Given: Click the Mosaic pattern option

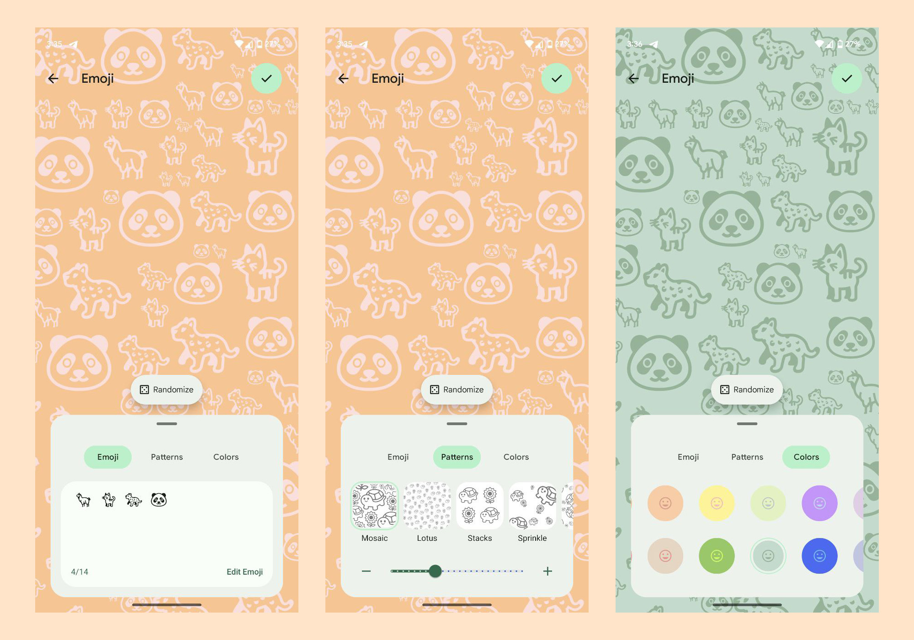Looking at the screenshot, I should [375, 502].
